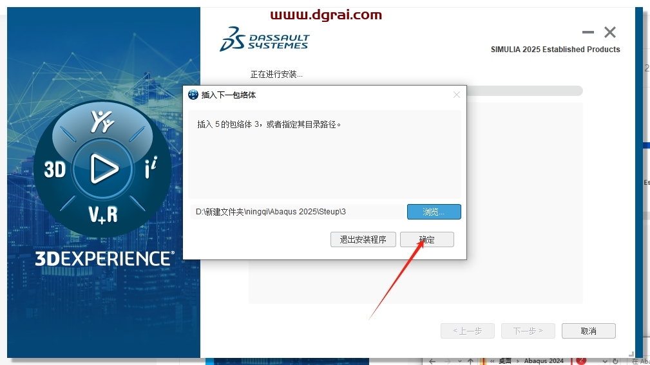
Task: Click dialog title 插入下一包络体
Action: tap(229, 95)
